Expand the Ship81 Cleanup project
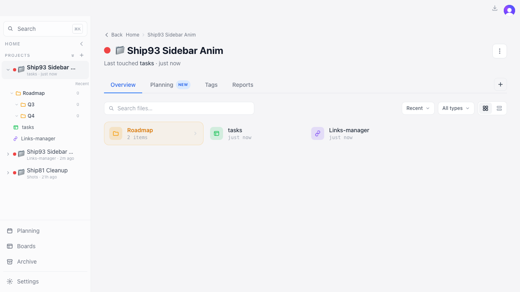The image size is (520, 292). (x=8, y=173)
